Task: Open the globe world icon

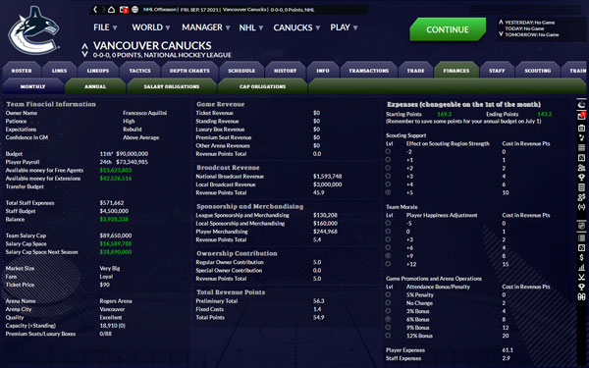Action: (x=134, y=10)
